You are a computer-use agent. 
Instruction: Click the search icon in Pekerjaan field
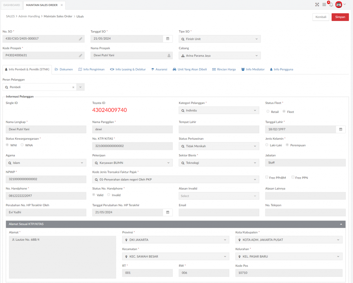pos(97,163)
